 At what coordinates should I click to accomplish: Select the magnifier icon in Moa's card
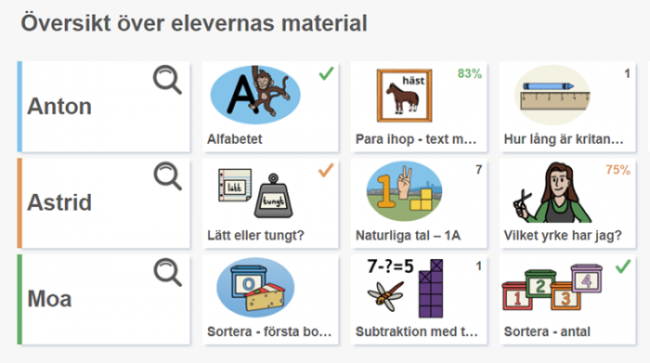(167, 272)
